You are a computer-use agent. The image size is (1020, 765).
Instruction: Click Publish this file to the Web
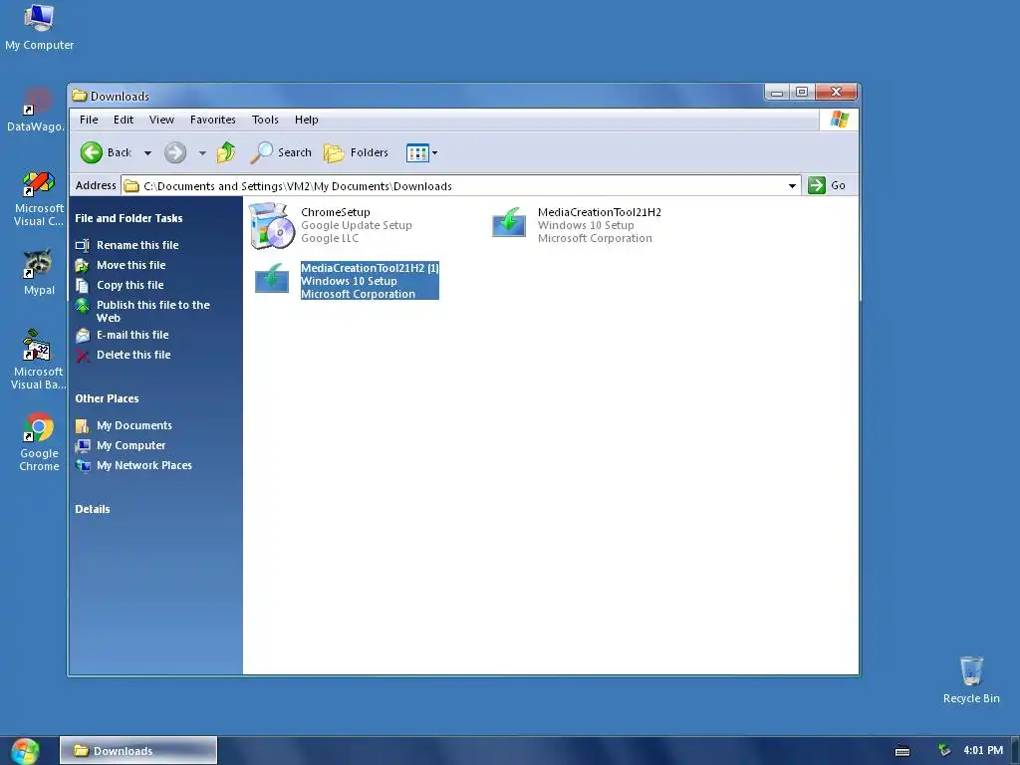point(152,312)
